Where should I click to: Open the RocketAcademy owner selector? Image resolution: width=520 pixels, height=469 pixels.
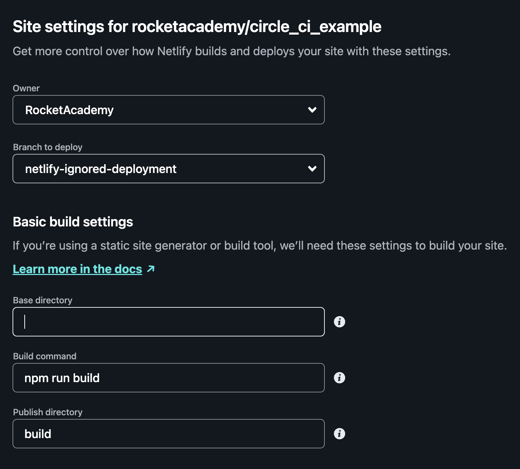click(168, 110)
